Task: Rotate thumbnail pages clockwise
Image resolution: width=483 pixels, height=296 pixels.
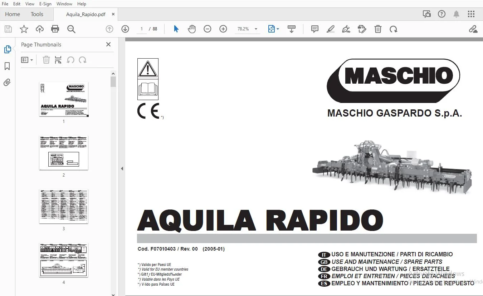Action: pos(83,60)
